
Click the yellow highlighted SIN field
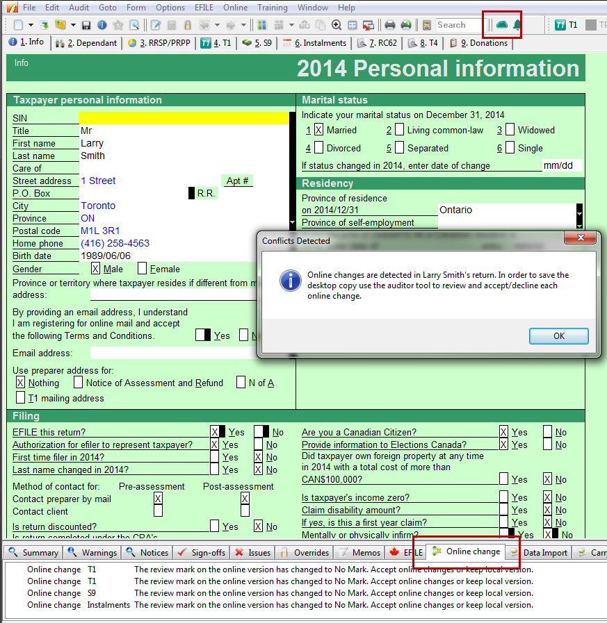(184, 118)
